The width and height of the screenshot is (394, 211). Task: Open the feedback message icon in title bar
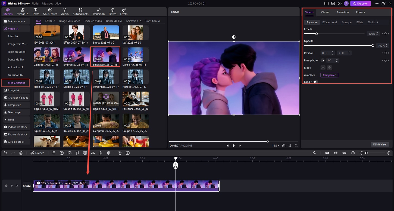(x=333, y=4)
